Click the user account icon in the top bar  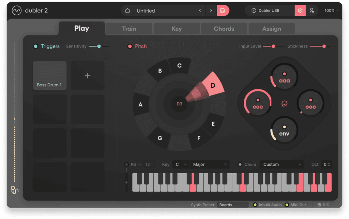pos(312,11)
